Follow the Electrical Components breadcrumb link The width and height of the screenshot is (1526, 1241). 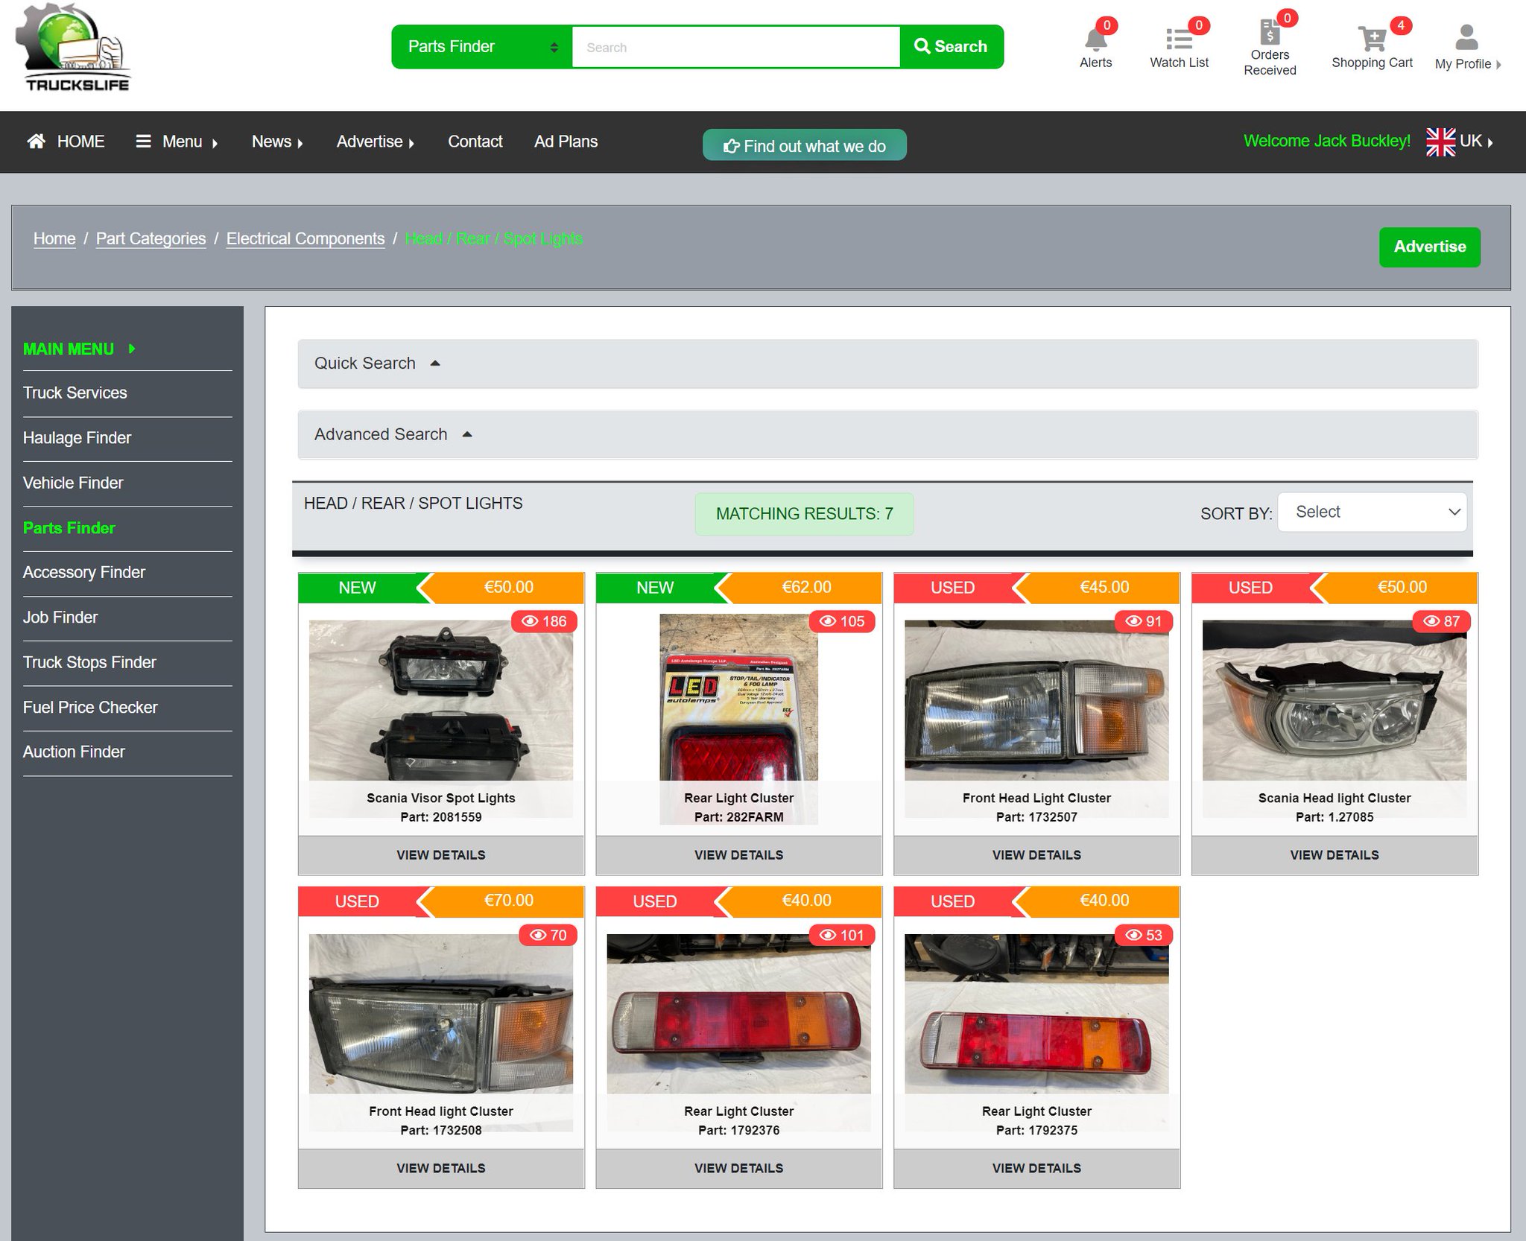click(x=305, y=238)
